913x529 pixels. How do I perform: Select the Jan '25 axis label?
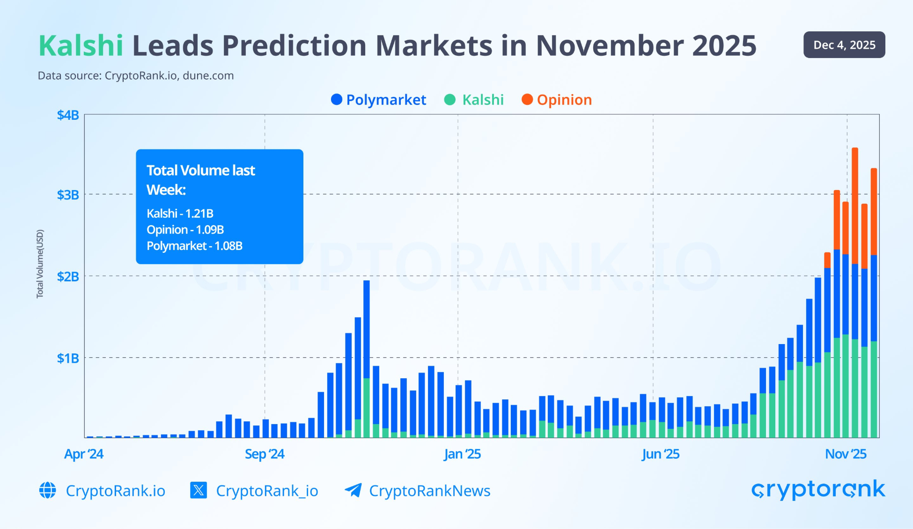coord(462,454)
